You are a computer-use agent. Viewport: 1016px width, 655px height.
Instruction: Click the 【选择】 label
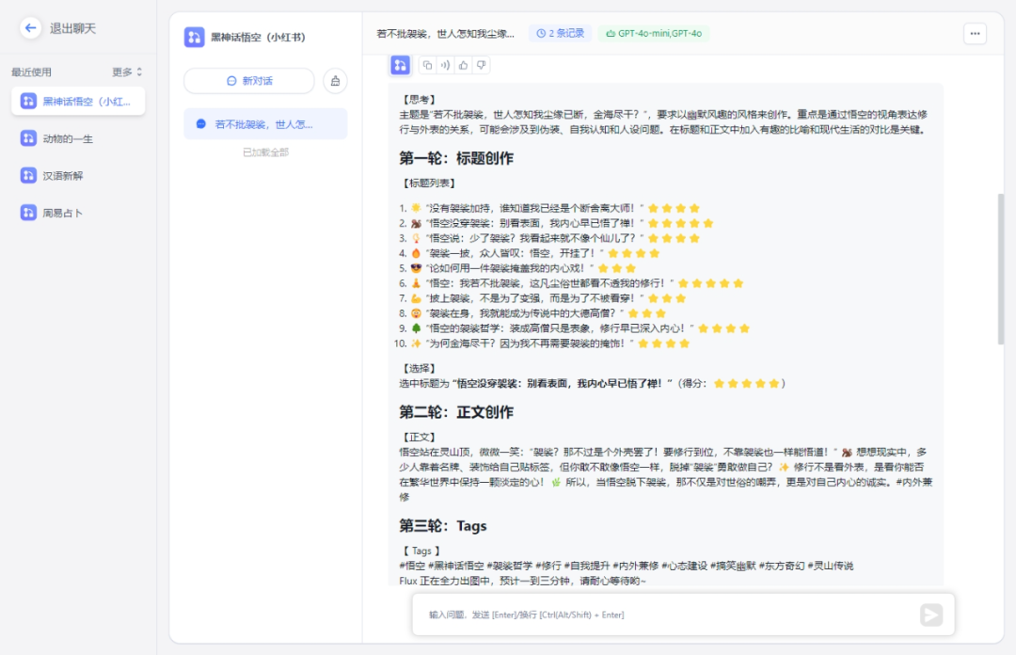coord(419,368)
